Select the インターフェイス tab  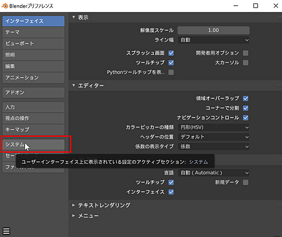click(x=33, y=21)
